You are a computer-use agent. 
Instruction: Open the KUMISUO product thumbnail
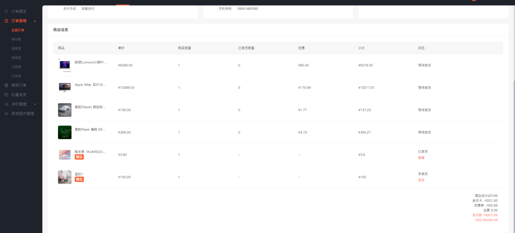click(65, 154)
